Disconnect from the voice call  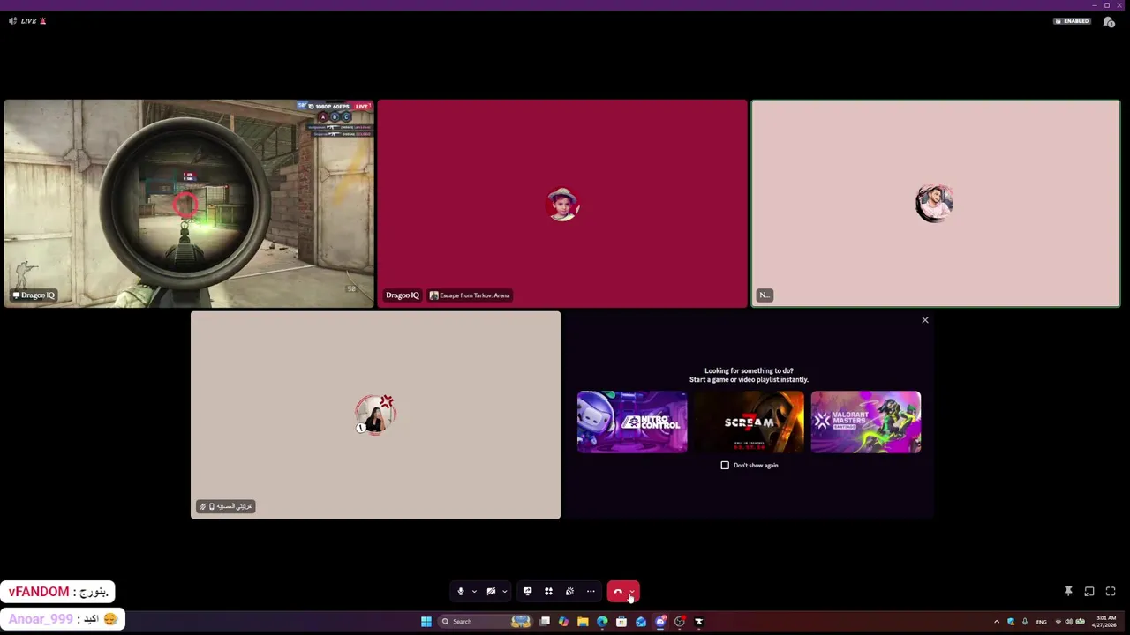618,592
